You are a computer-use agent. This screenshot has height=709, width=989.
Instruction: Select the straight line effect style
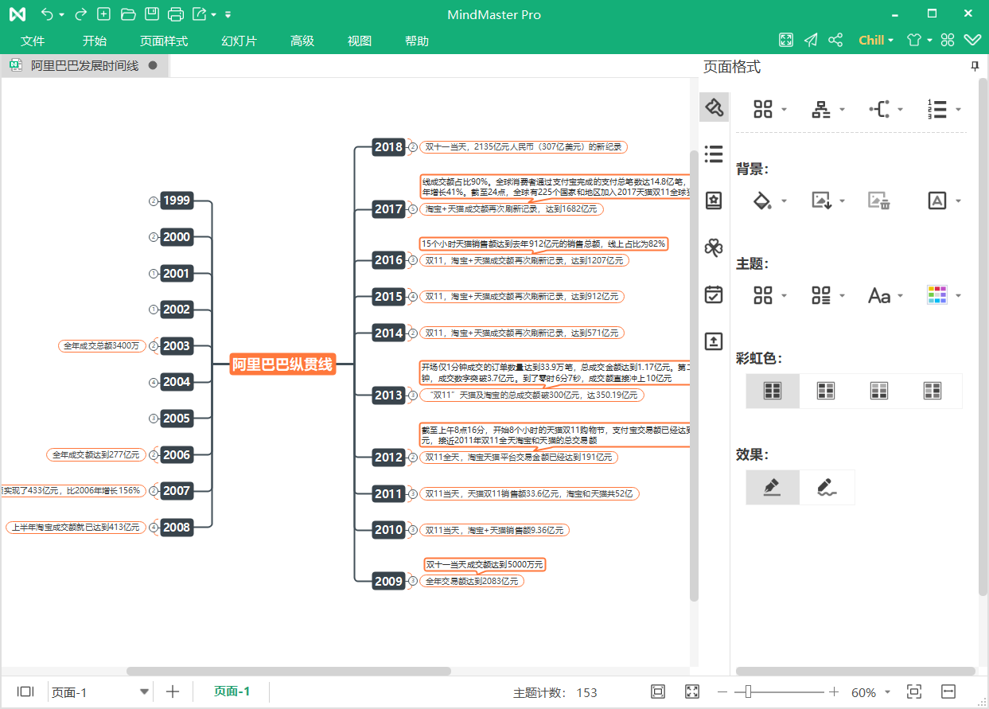(773, 487)
